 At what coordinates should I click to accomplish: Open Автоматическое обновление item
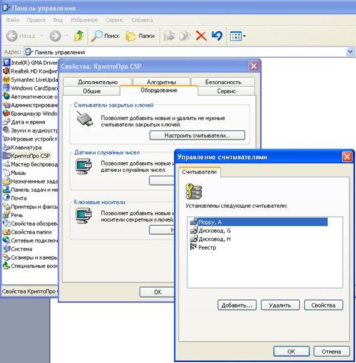[30, 96]
